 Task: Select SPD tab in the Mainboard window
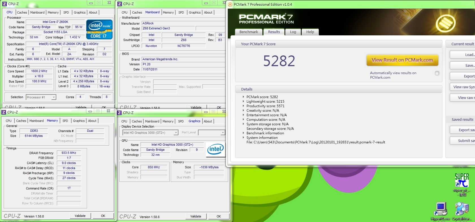pos(181,12)
